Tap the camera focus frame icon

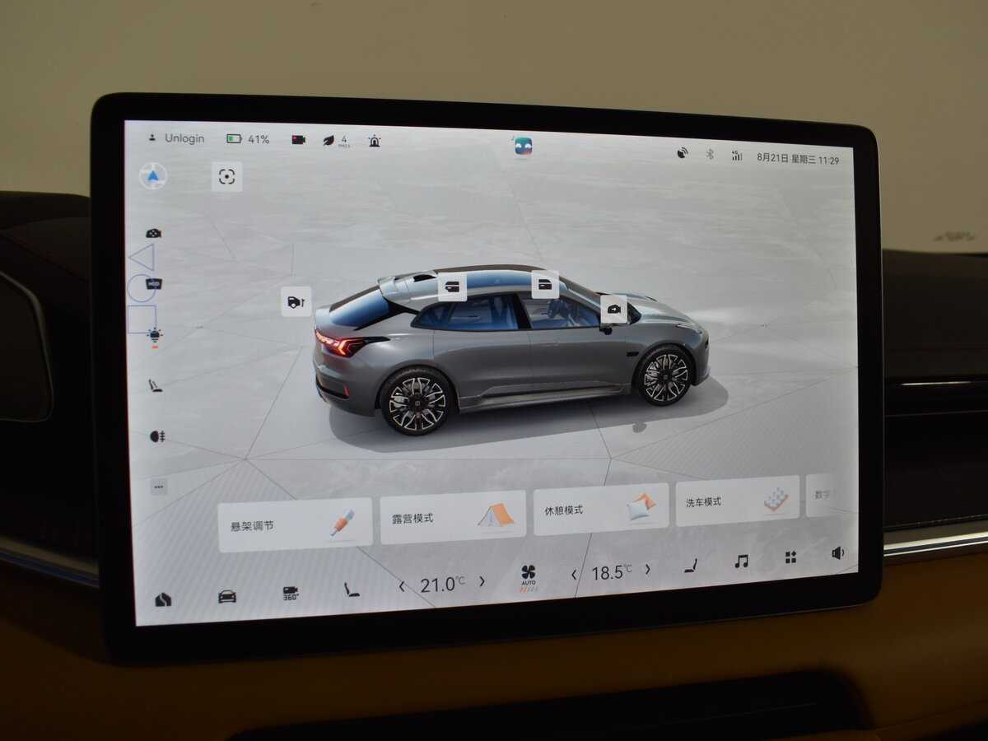(226, 176)
